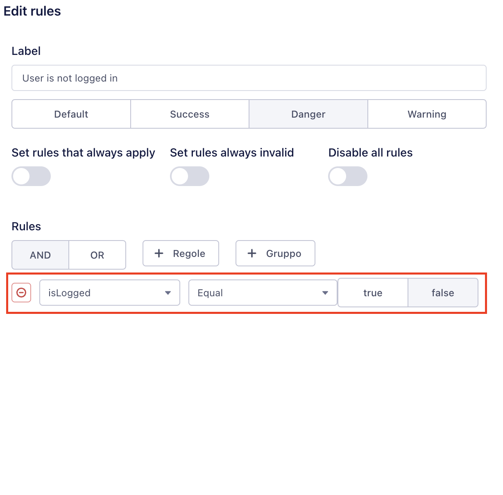The width and height of the screenshot is (503, 495).
Task: Set the rule value to true
Action: 373,293
